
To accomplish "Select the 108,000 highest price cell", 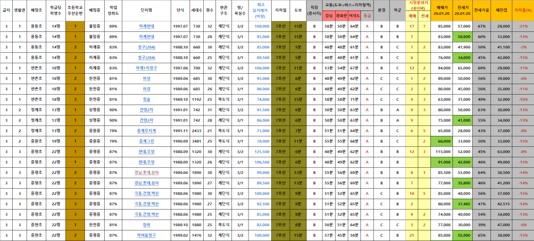I will click(x=260, y=26).
